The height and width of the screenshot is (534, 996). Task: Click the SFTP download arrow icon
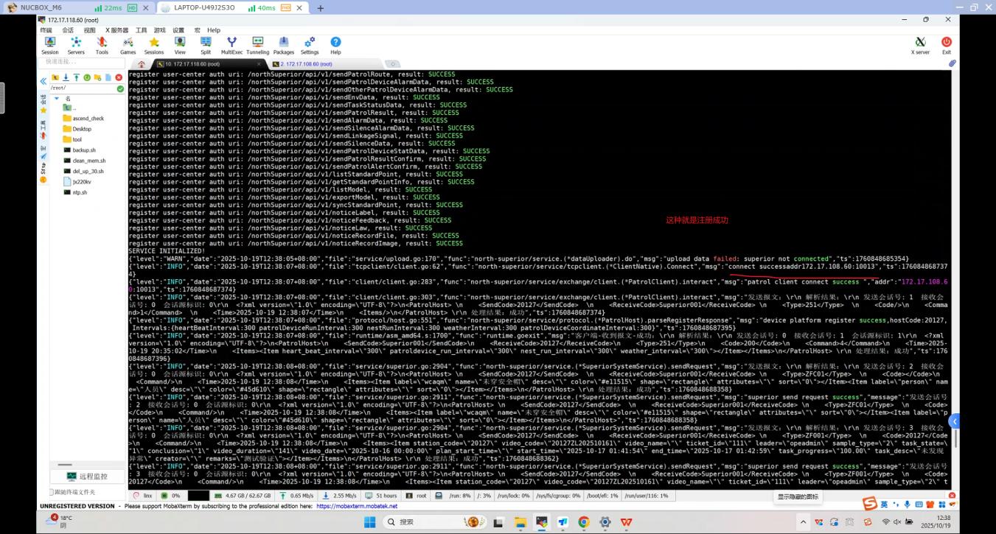click(x=66, y=77)
